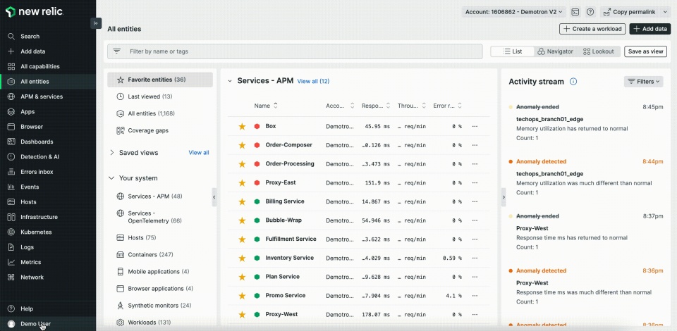The width and height of the screenshot is (677, 331).
Task: Open Activity stream Filters dropdown
Action: (x=643, y=82)
